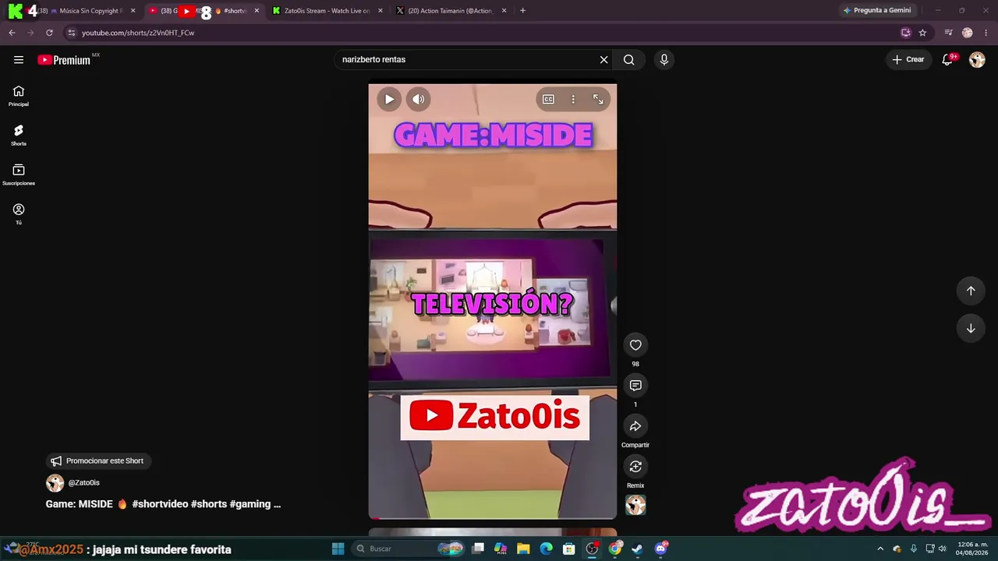Click Pregunta a Gemini

pyautogui.click(x=877, y=11)
